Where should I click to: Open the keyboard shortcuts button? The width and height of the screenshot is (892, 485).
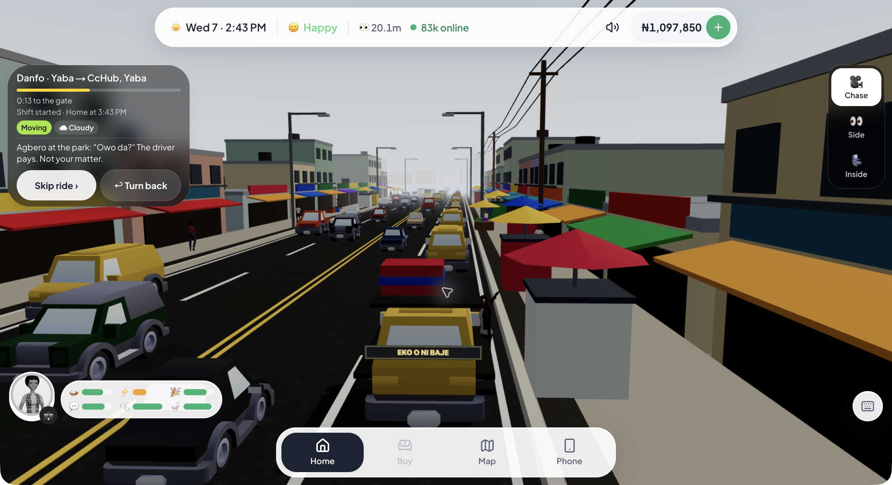[x=867, y=406]
